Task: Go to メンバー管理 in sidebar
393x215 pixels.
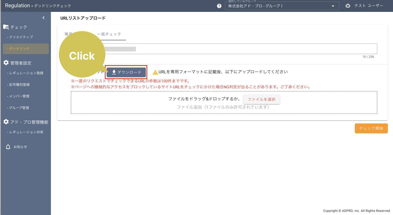Action: point(19,96)
